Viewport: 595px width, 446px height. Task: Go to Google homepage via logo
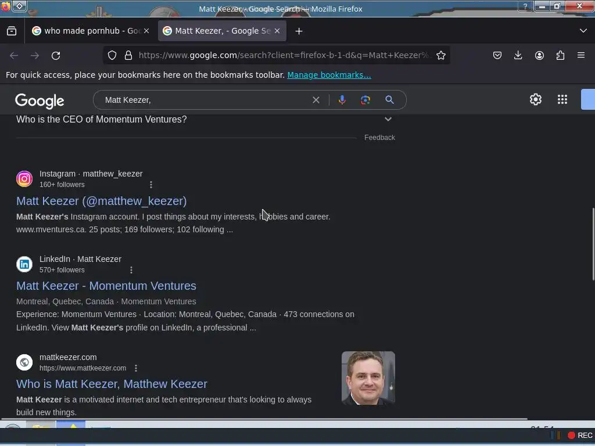[40, 100]
